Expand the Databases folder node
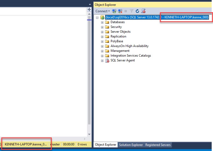 pyautogui.click(x=102, y=22)
